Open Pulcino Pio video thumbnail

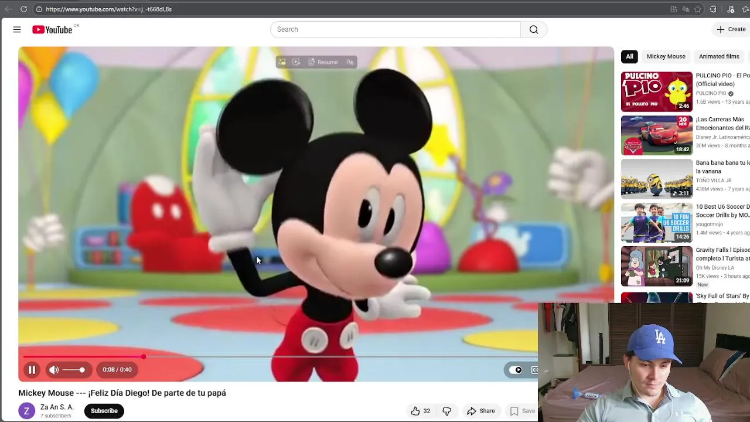[657, 91]
